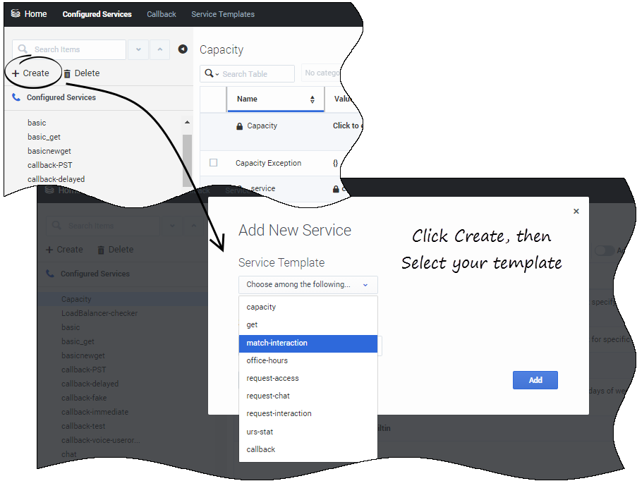The image size is (637, 481).
Task: Select callback-PST in the top services list
Action: coord(50,165)
